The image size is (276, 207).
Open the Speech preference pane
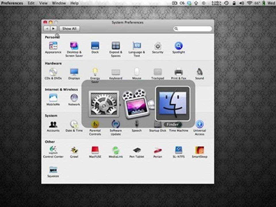[137, 126]
